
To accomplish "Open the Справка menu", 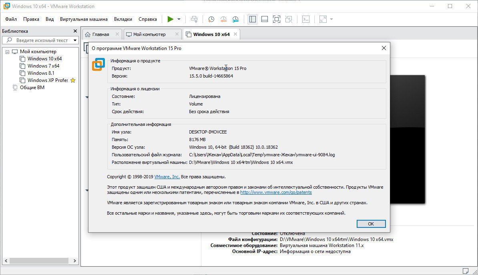I will click(x=148, y=19).
